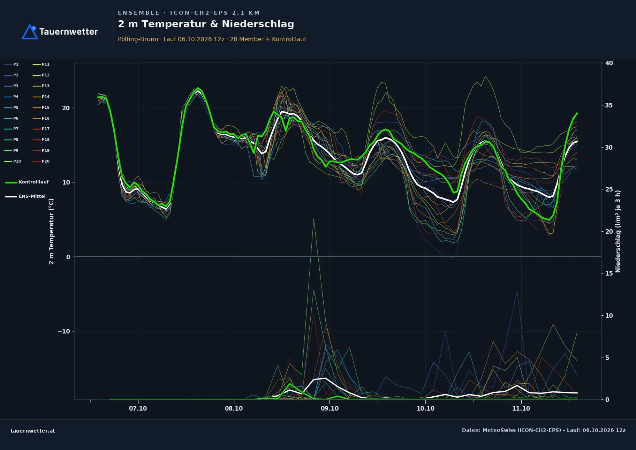Image resolution: width=636 pixels, height=450 pixels.
Task: Select legend item P7
Action: pos(12,129)
